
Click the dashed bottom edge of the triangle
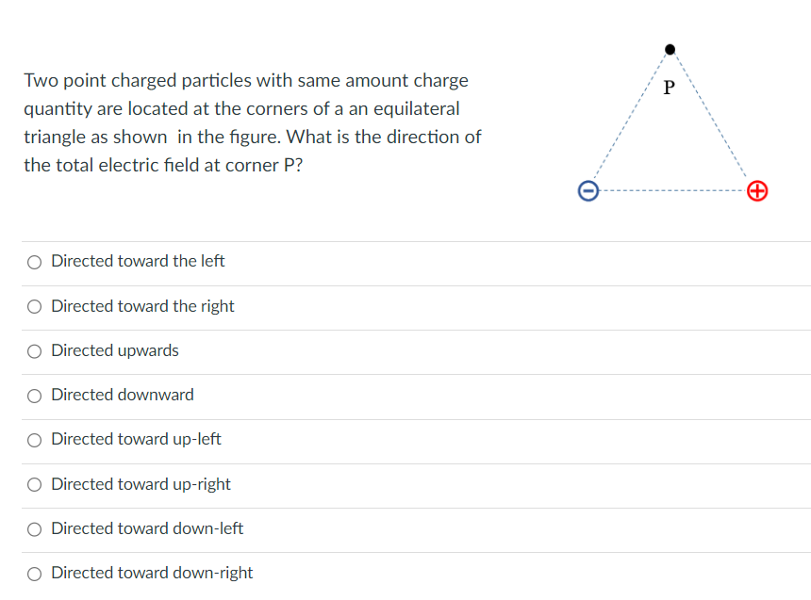672,191
